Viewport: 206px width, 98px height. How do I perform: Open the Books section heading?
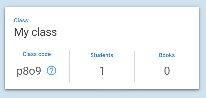pyautogui.click(x=167, y=55)
